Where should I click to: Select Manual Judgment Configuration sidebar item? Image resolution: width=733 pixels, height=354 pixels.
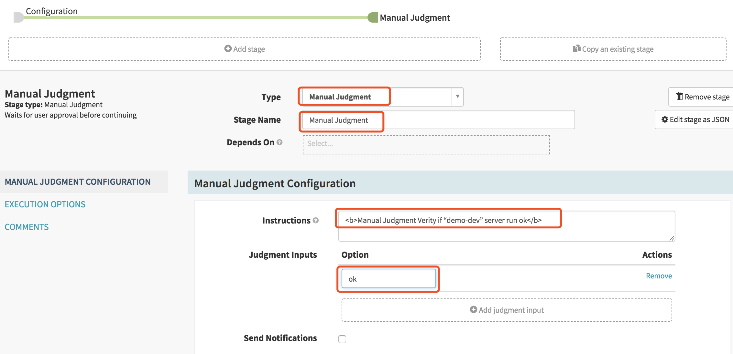coord(78,182)
